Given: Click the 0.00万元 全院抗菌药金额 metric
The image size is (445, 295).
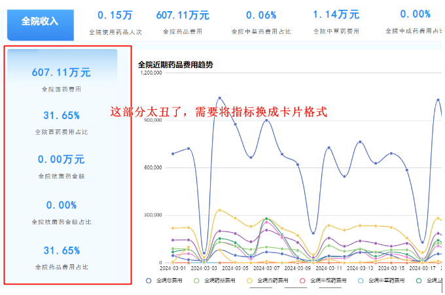Looking at the screenshot, I should pos(62,166).
